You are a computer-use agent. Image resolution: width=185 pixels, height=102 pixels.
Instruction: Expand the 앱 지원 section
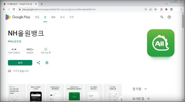pos(140,89)
